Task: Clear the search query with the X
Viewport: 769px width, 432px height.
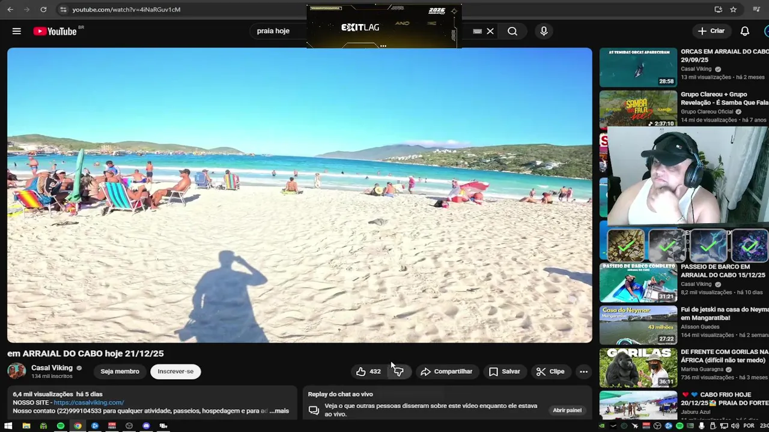Action: pos(490,31)
